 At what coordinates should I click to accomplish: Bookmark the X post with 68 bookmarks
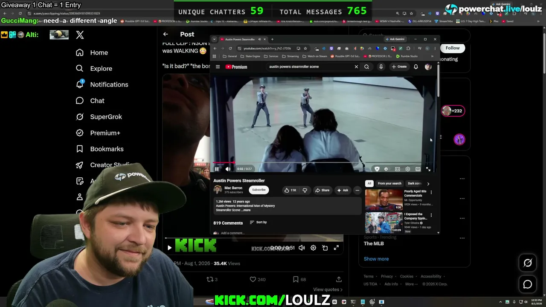click(299, 279)
